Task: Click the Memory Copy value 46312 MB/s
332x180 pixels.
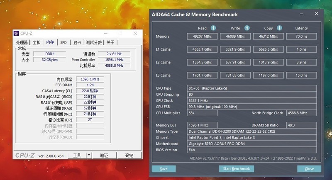Action: point(268,36)
